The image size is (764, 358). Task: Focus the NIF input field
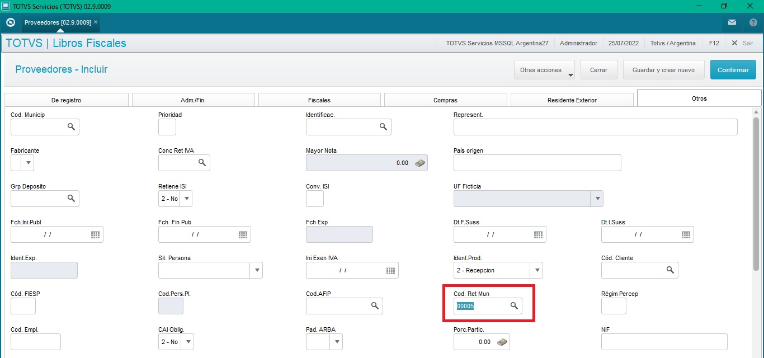tap(664, 342)
